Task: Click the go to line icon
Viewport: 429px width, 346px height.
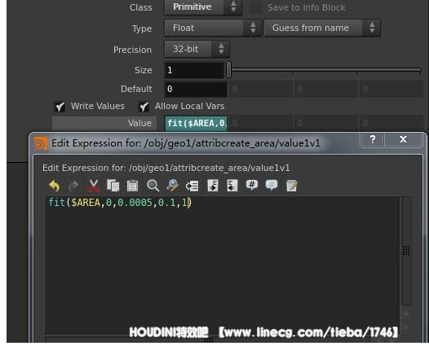Action: (x=192, y=186)
